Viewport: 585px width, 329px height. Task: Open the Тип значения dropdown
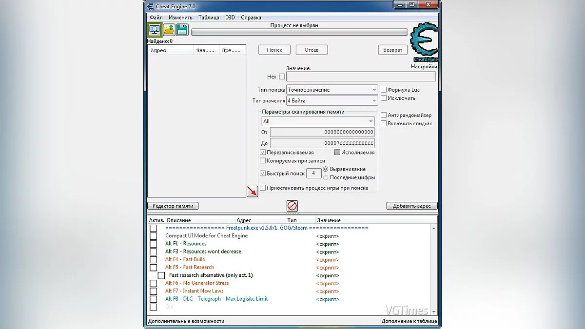pyautogui.click(x=331, y=101)
